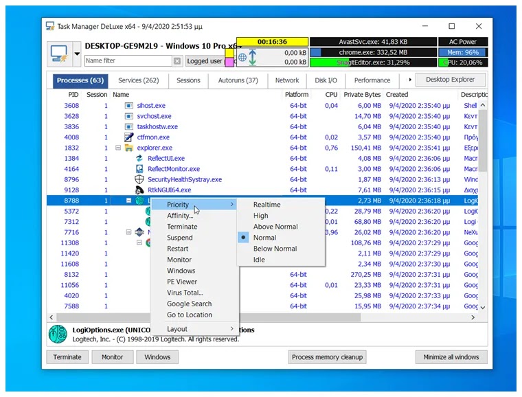Click the computer monitor icon button
Viewport: 522px width, 397px height.
[x=59, y=54]
